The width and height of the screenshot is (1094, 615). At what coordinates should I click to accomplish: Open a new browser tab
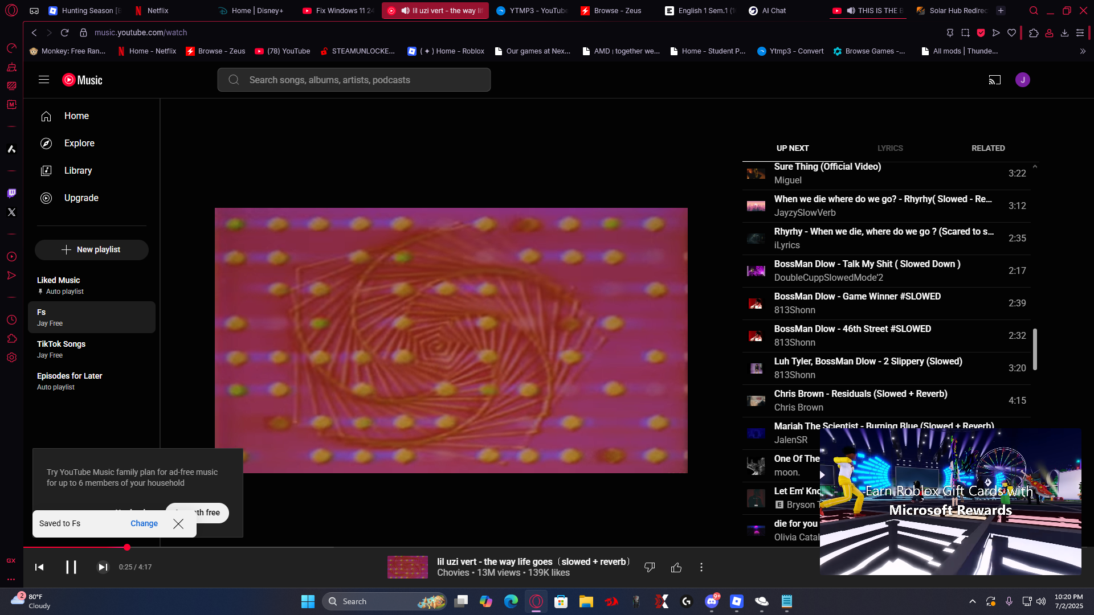[1001, 11]
